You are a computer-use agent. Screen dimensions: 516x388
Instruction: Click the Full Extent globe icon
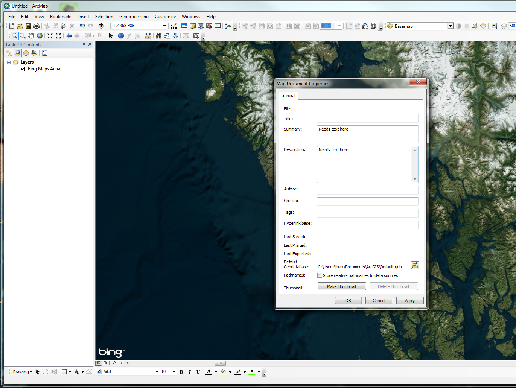click(x=40, y=36)
